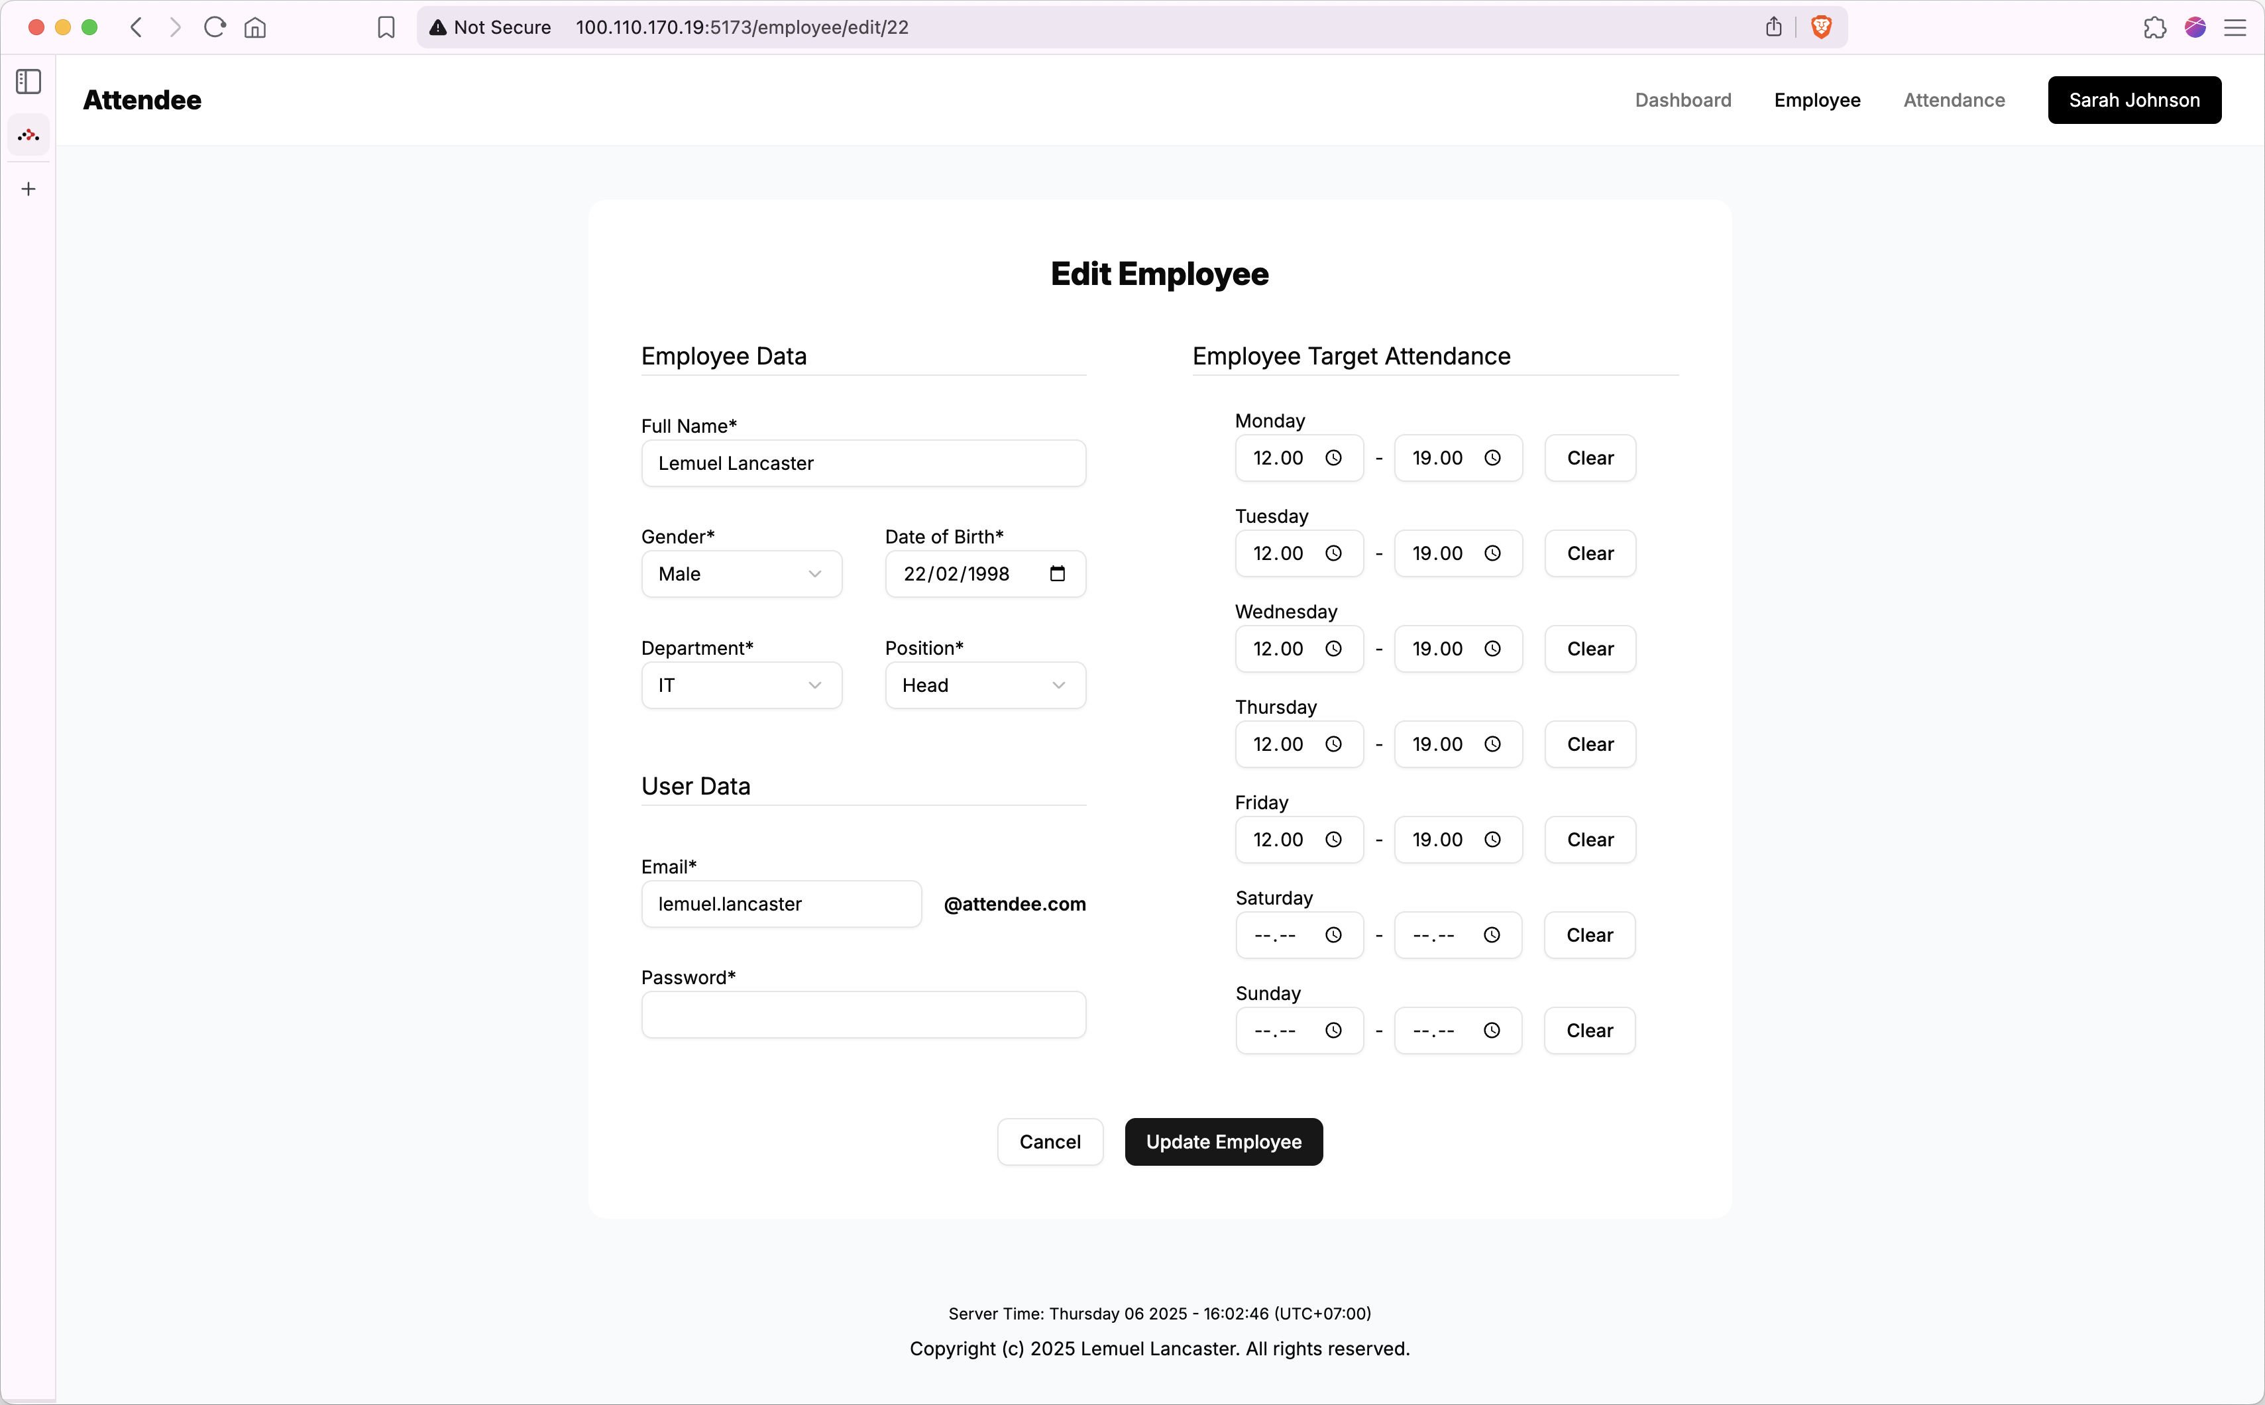The height and width of the screenshot is (1405, 2265).
Task: Clear Wednesday's attendance times
Action: click(x=1588, y=649)
